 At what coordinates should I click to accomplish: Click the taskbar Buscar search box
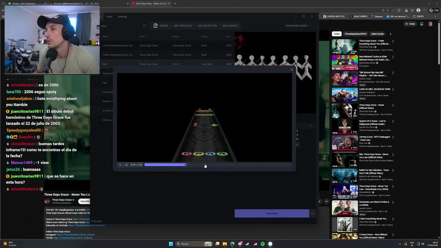coord(194,244)
